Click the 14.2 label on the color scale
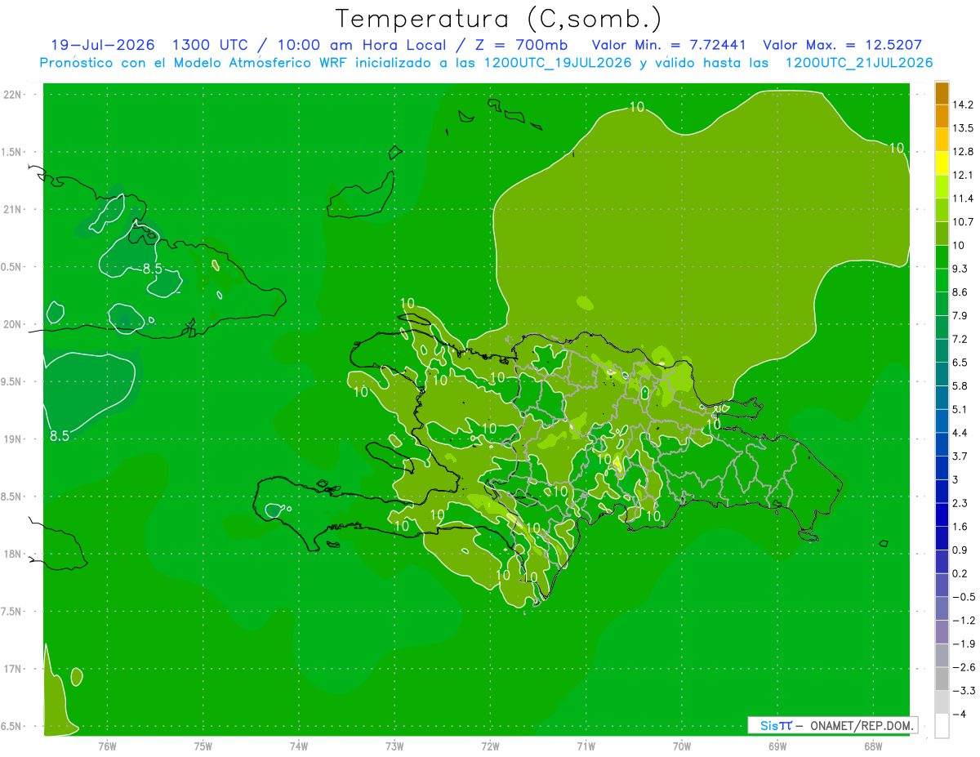Screen dimensions: 980x757 [x=963, y=105]
